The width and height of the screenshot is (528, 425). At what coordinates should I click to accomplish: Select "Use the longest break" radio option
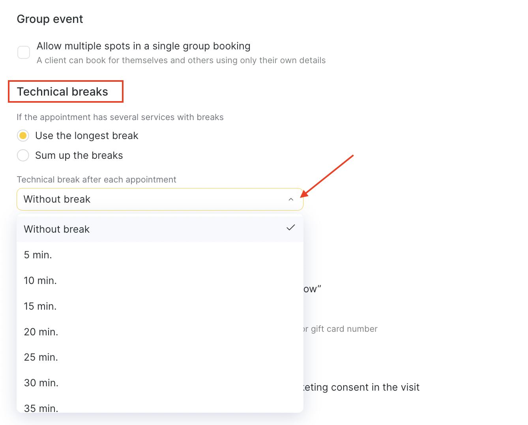[x=23, y=136]
